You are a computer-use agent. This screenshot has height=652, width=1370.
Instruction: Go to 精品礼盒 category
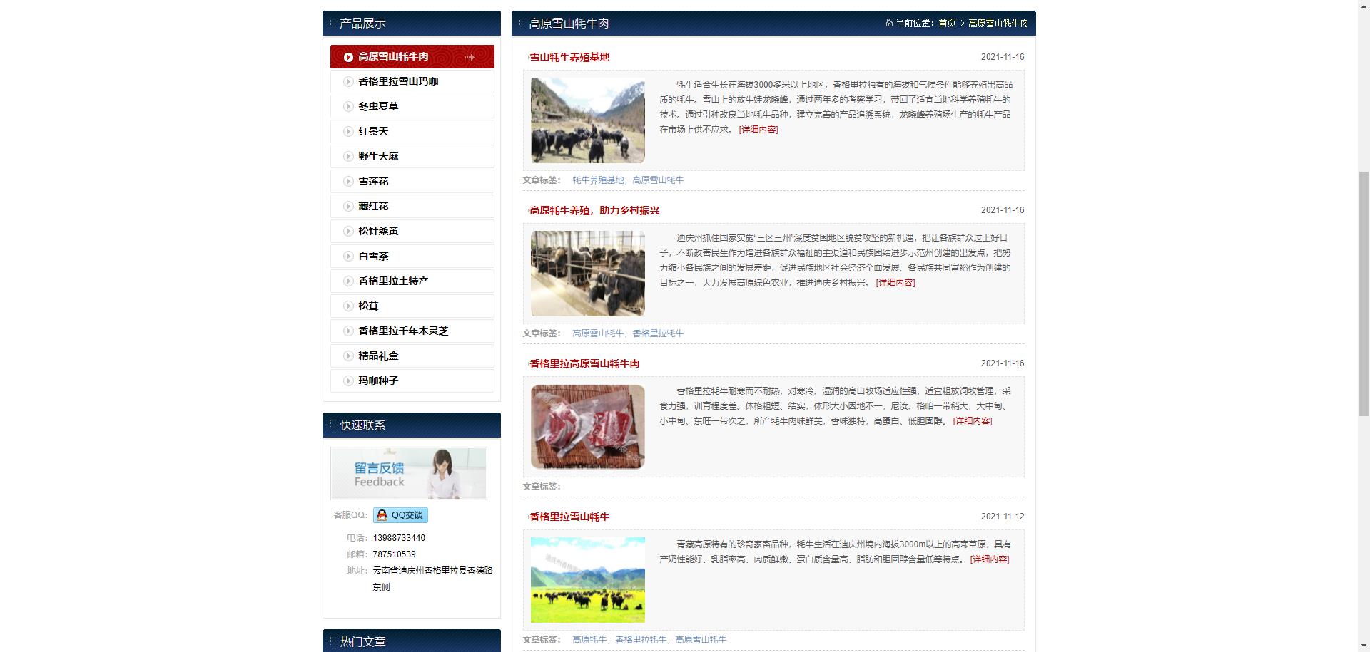click(378, 356)
